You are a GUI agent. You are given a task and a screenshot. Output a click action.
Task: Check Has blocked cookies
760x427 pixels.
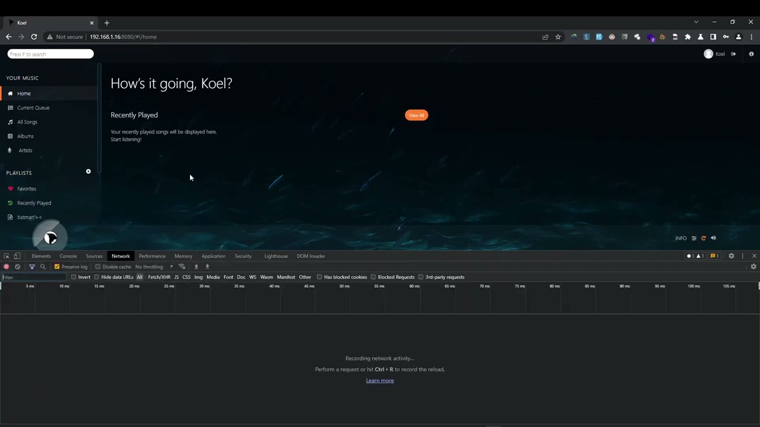pos(319,277)
